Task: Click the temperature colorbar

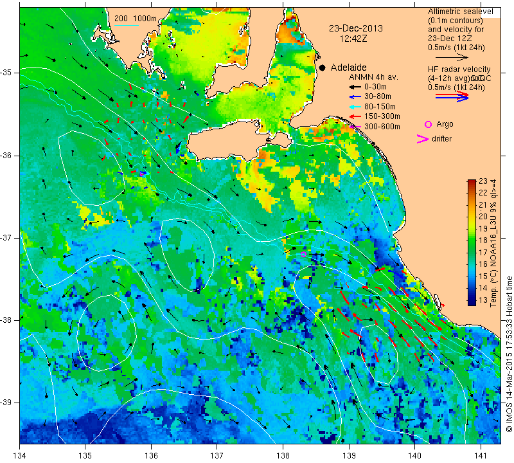Action: (x=472, y=242)
